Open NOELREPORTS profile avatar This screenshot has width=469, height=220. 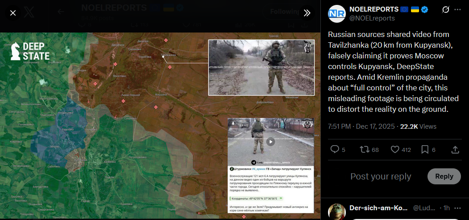click(x=336, y=14)
